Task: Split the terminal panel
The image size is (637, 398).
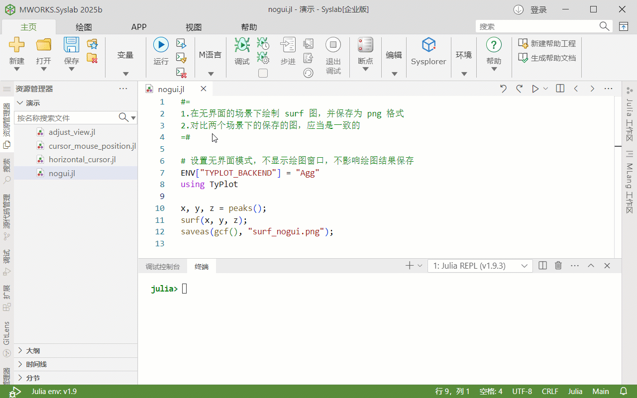Action: [x=543, y=266]
